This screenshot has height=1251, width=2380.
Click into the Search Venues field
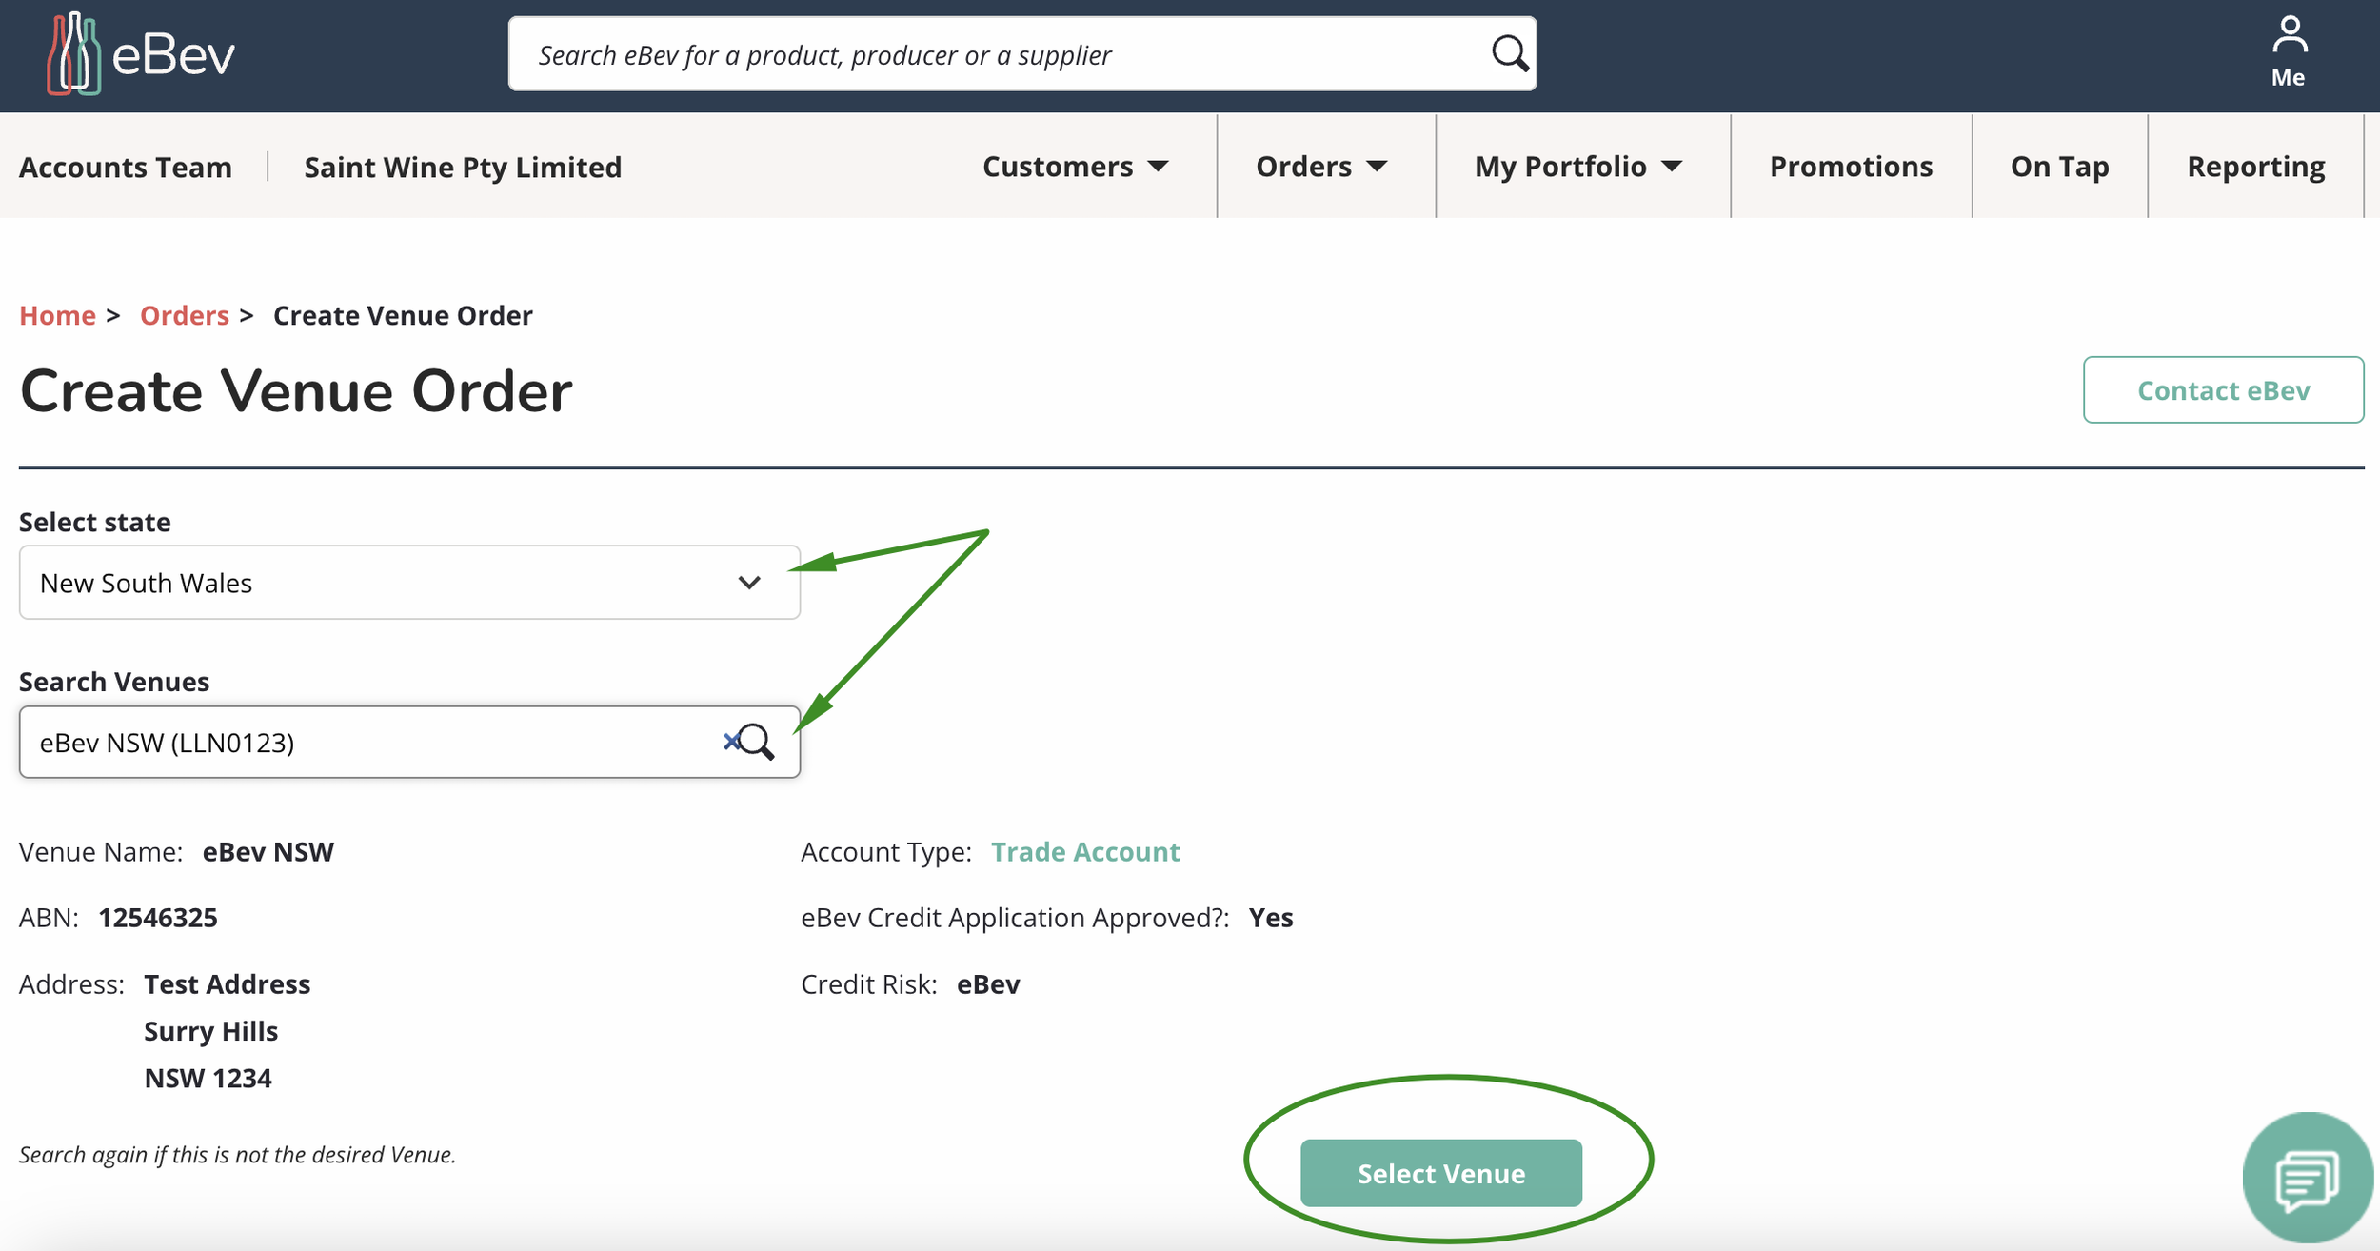coord(371,742)
